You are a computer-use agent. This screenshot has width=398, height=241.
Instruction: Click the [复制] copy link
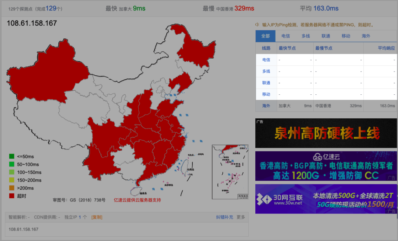97,217
